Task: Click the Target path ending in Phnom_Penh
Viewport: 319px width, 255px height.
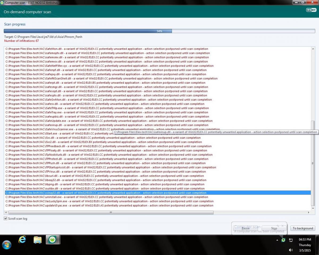Action: pos(43,37)
